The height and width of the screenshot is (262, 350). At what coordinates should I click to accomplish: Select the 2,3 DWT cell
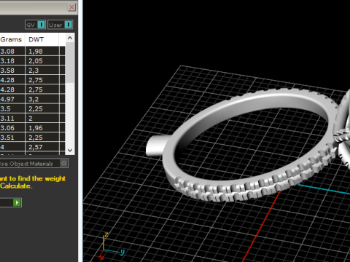(x=42, y=71)
